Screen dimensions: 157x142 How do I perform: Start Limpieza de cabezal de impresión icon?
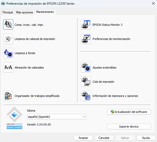(x=8, y=39)
